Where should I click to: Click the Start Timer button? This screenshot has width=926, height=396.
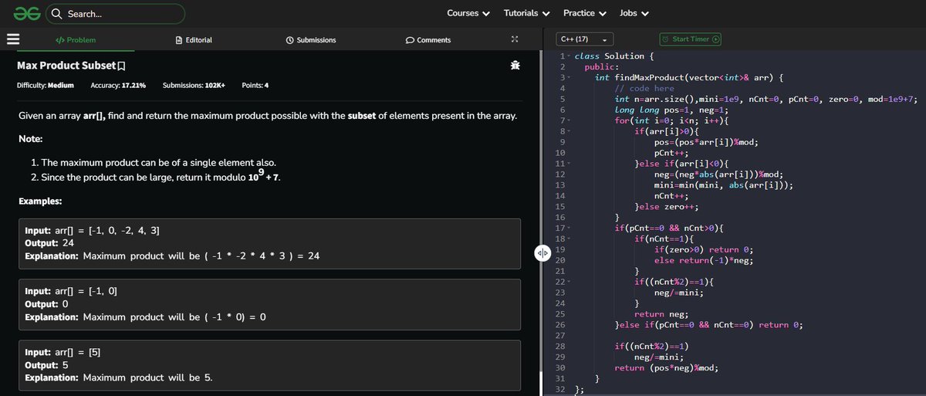pos(691,39)
